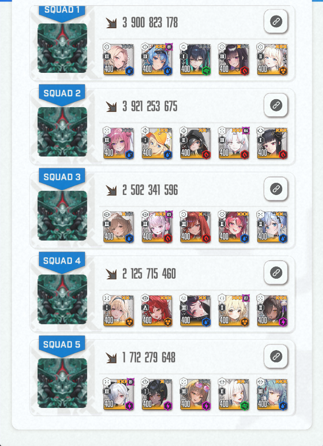
Task: Copy the link for Squad 1
Action: coord(276,22)
